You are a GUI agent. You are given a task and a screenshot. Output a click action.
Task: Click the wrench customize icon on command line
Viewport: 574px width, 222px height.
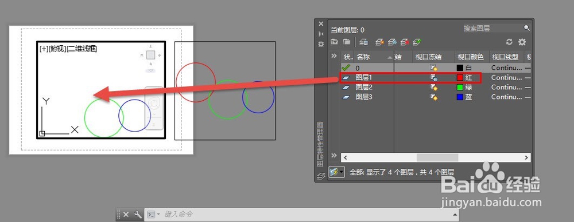[x=138, y=215]
